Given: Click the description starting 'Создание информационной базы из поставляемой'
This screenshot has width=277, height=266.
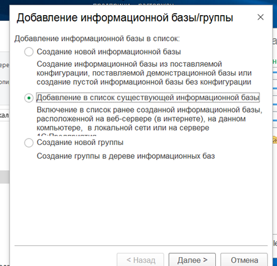Looking at the screenshot, I should (144, 73).
